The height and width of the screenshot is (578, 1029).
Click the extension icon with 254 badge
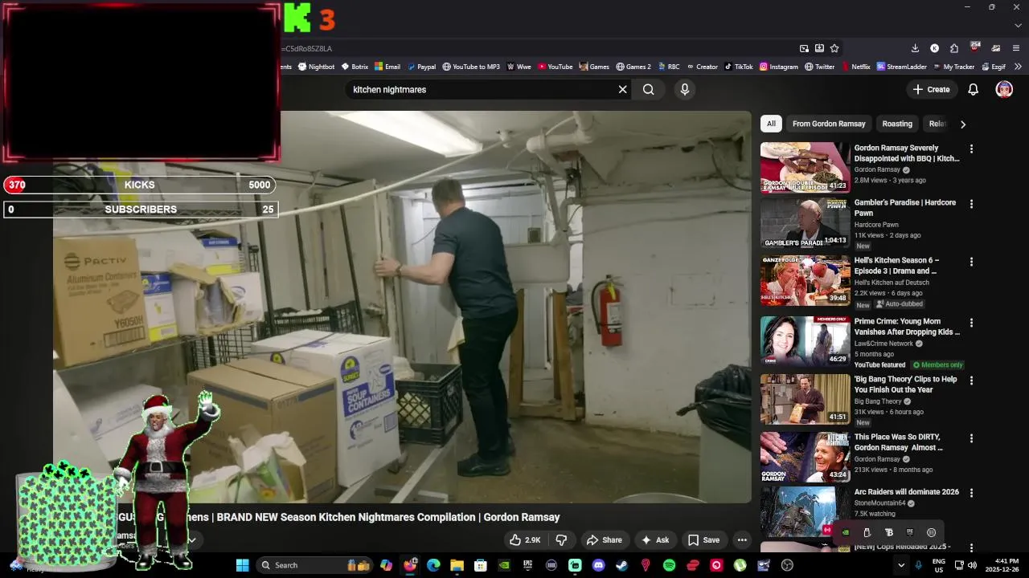click(974, 47)
